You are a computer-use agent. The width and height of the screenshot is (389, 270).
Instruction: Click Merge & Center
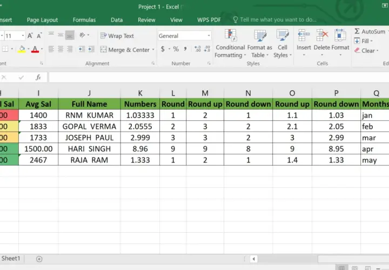(x=125, y=50)
